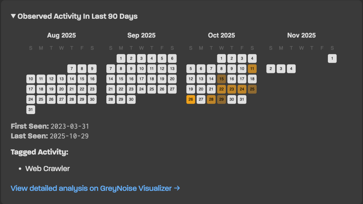
Task: Open View detailed analysis on GreyNoise Visualizer link
Action: click(x=95, y=188)
